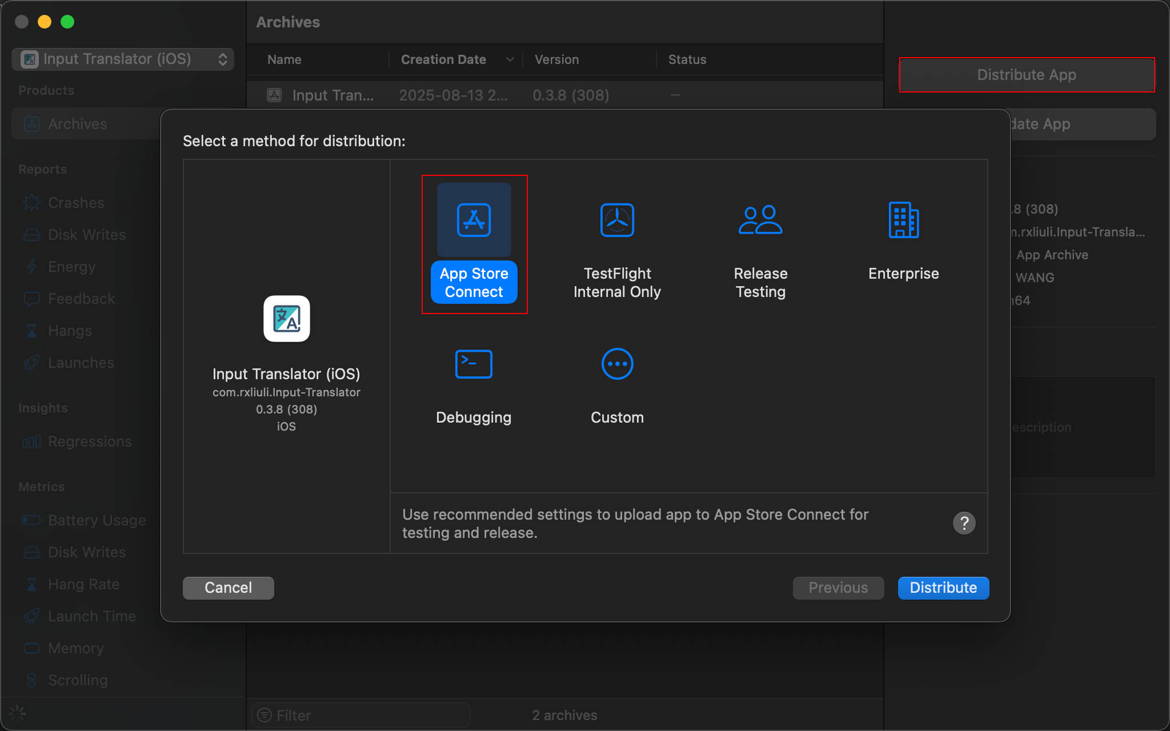The height and width of the screenshot is (731, 1170).
Task: Choose TestFlight Internal Only distribution icon
Action: tap(617, 220)
